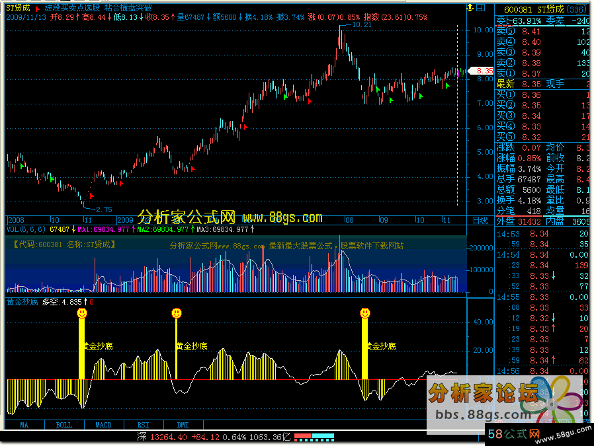This screenshot has width=594, height=446.
Task: Click the 深 13264.40 index in status bar
Action: [162, 437]
